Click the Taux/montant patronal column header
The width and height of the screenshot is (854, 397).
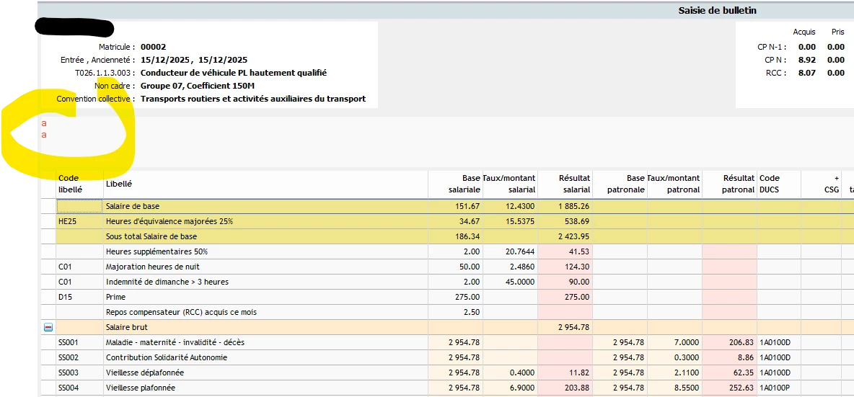click(x=674, y=184)
